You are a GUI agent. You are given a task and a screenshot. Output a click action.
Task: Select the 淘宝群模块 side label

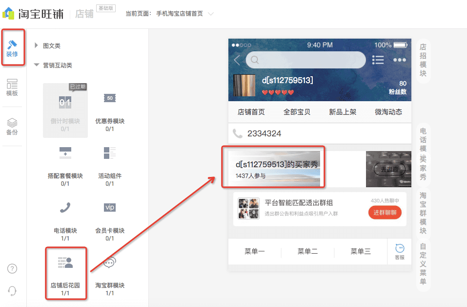(423, 213)
